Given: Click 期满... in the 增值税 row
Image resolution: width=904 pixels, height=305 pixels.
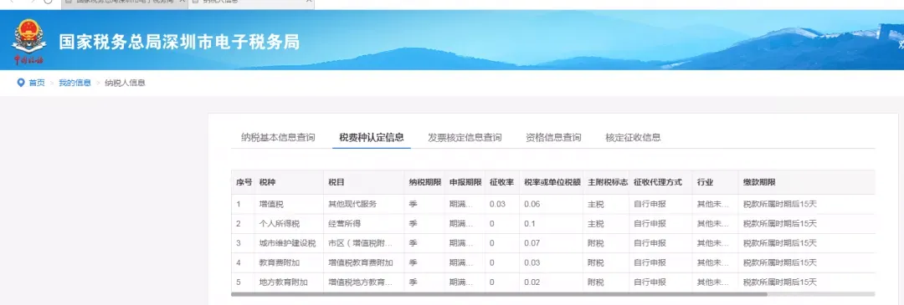Looking at the screenshot, I should [461, 204].
